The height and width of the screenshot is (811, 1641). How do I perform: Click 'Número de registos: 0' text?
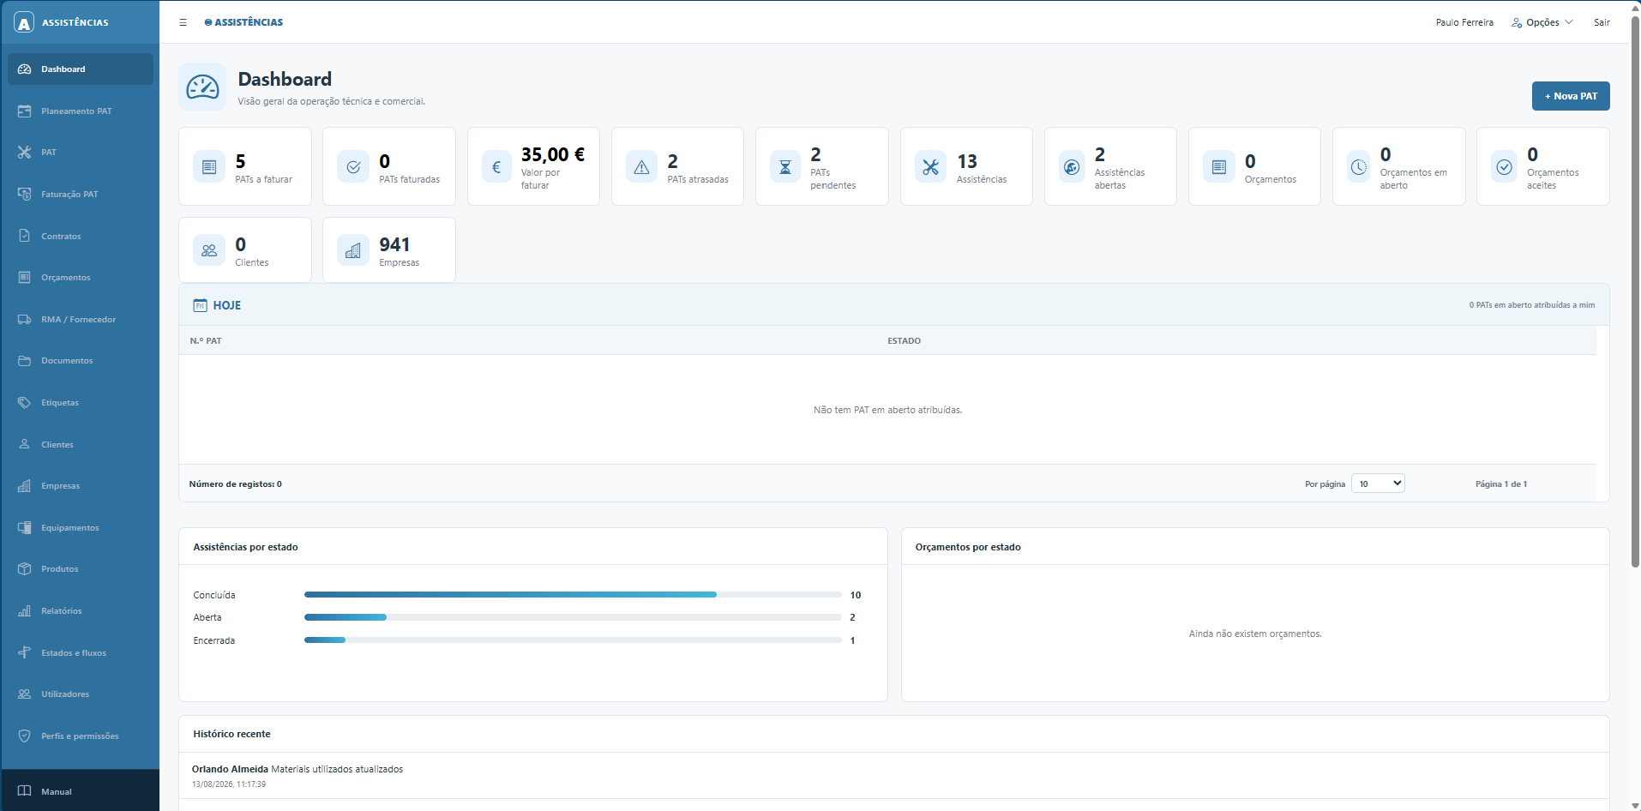[235, 484]
